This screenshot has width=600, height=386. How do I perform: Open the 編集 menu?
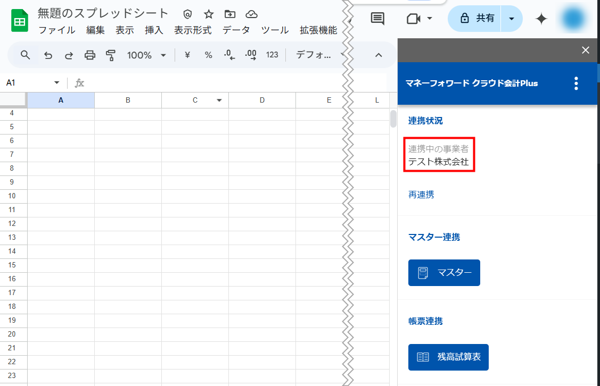(95, 30)
